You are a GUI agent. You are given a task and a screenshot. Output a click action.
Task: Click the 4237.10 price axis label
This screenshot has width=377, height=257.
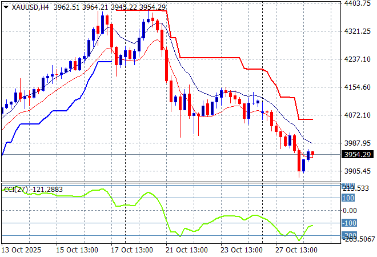pos(357,59)
